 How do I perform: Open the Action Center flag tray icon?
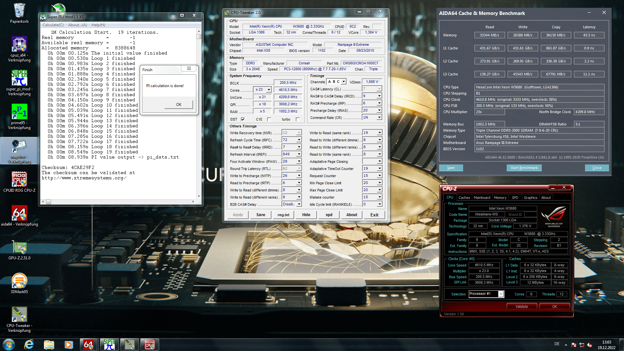click(x=574, y=345)
